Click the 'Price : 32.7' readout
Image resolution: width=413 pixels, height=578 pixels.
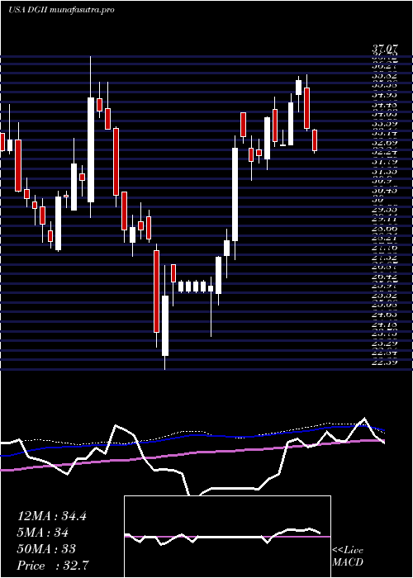[x=53, y=566]
